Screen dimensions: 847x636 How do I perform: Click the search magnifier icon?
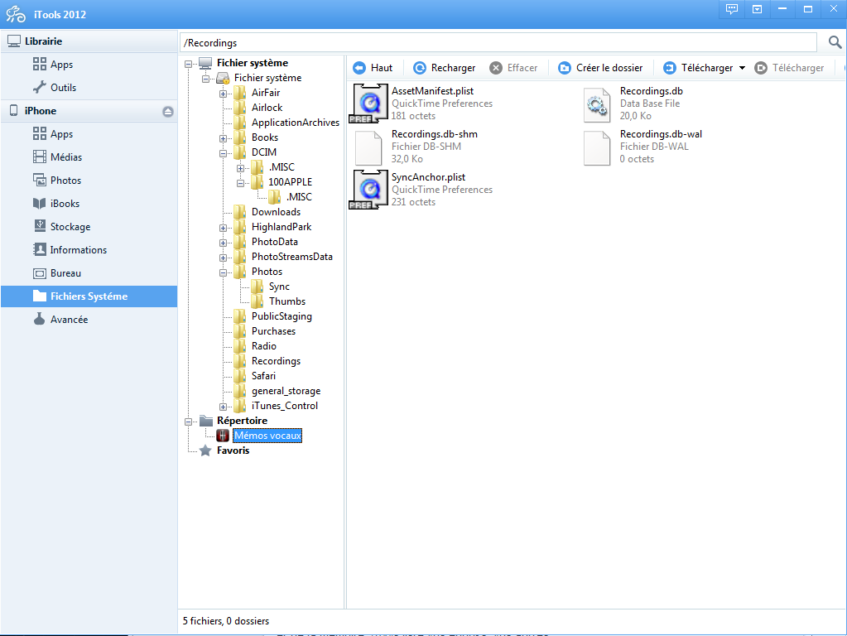[x=835, y=42]
